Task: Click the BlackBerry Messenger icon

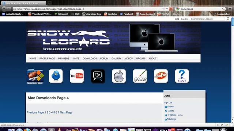Action: pos(98,76)
